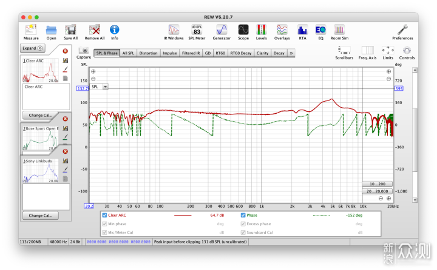Capture the graph image
437x270 pixels.
pyautogui.click(x=84, y=53)
